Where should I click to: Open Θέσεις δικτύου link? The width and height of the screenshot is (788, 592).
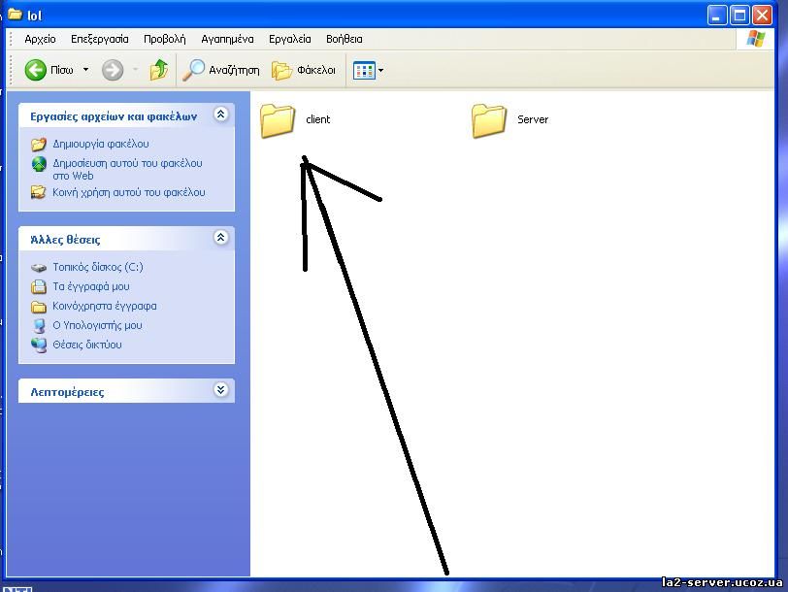click(87, 345)
